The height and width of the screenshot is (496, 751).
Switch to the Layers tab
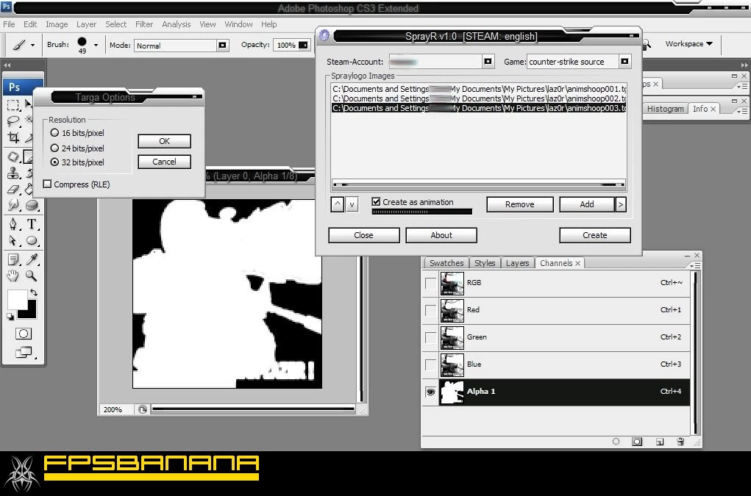[517, 263]
